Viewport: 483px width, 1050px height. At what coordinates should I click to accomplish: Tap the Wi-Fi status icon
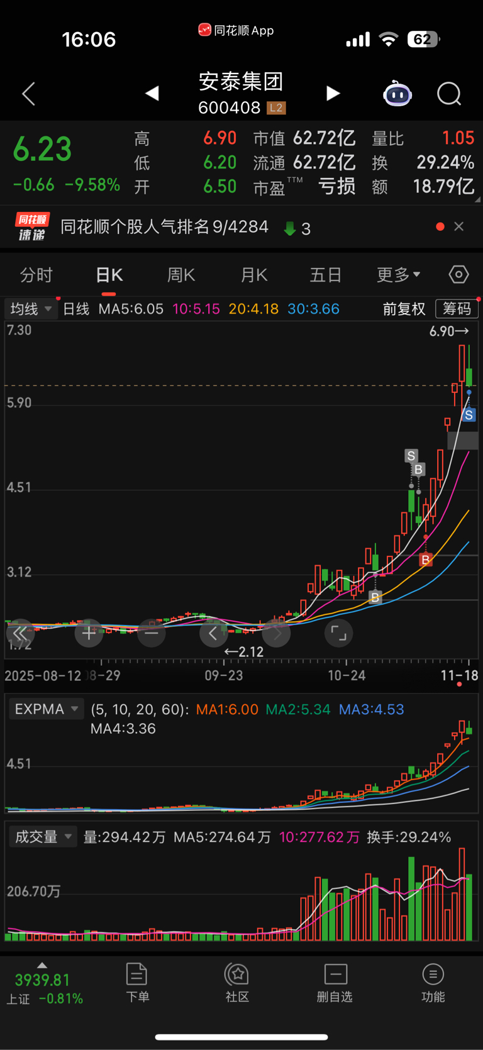point(389,40)
